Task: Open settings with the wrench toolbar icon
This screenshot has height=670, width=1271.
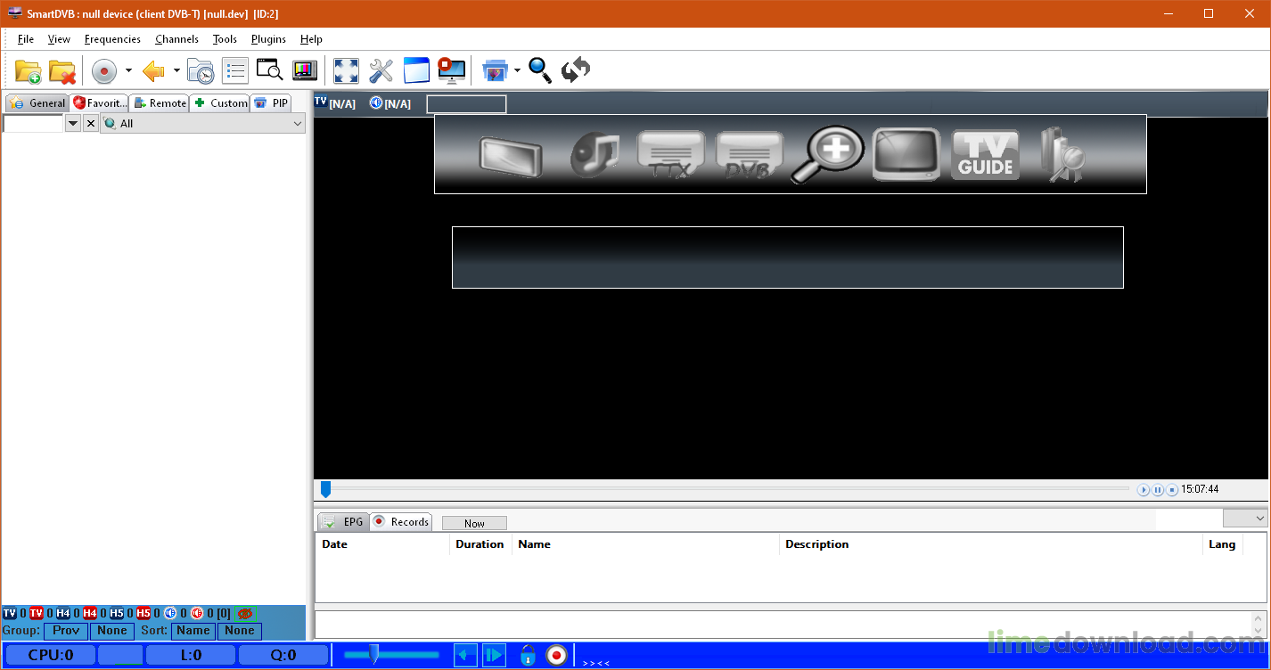Action: pyautogui.click(x=381, y=70)
